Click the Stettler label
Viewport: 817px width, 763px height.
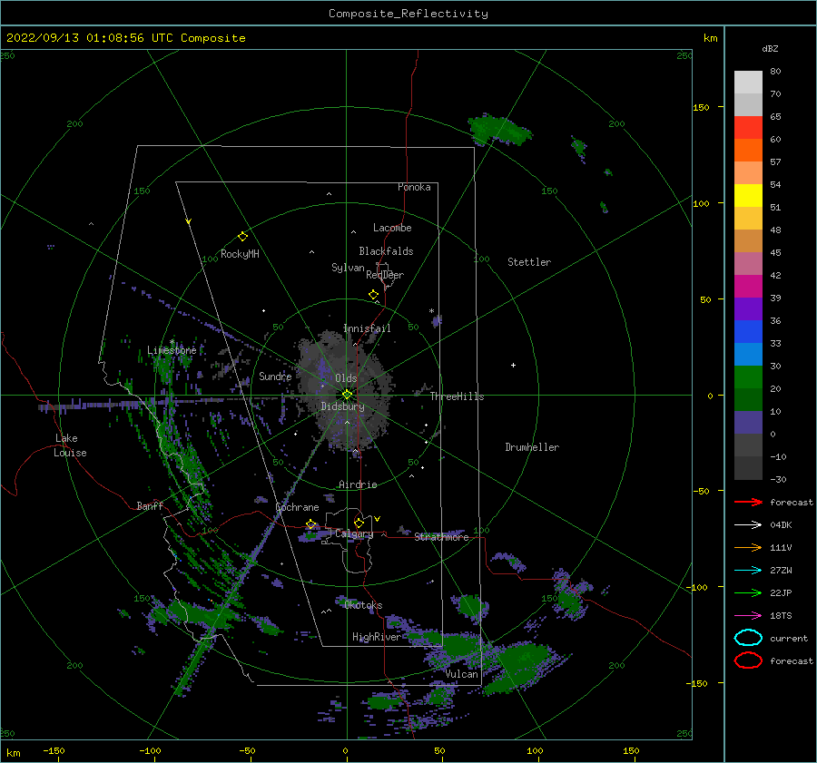pyautogui.click(x=529, y=262)
